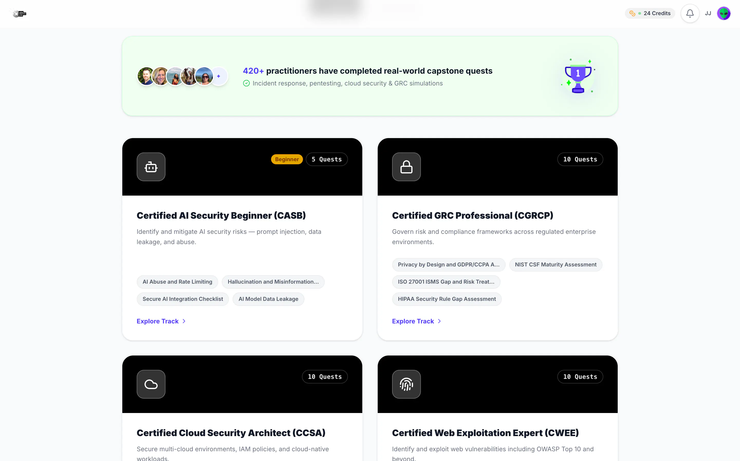740x461 pixels.
Task: Click the Beginner badge
Action: click(x=287, y=159)
